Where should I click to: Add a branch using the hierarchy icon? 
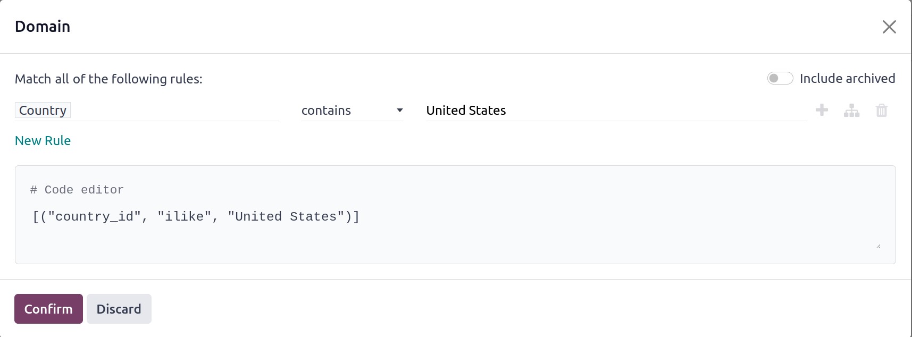(x=851, y=111)
